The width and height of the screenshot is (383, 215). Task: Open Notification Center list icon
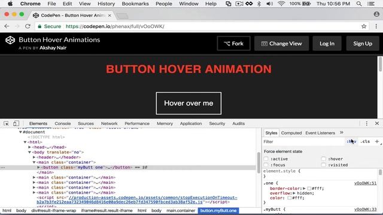point(371,4)
